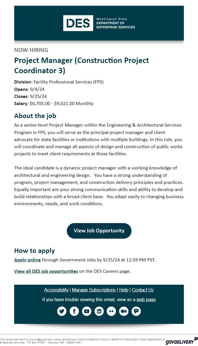Click the DES logo in header

[78, 23]
